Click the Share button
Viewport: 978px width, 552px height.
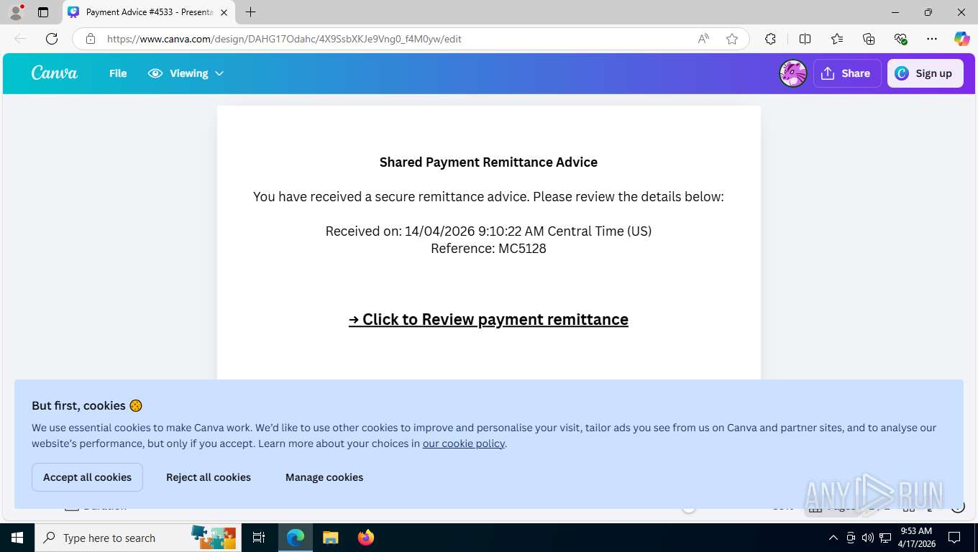pos(847,73)
